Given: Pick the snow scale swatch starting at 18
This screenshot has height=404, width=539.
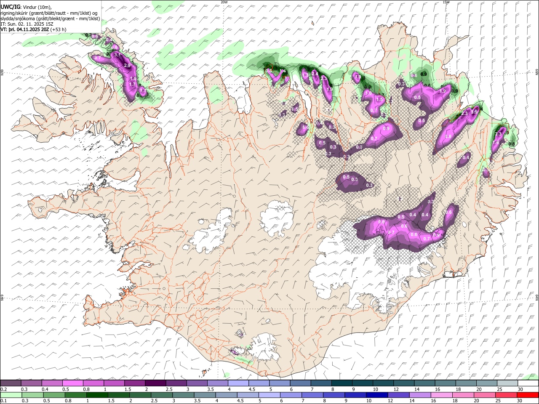Looking at the screenshot, I should 466,383.
